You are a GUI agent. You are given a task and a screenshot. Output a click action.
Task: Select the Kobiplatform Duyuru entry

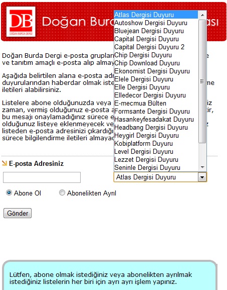click(156, 143)
